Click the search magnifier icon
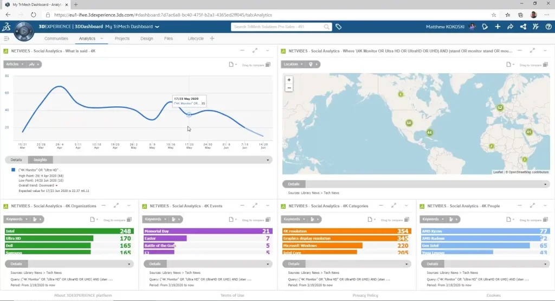The height and width of the screenshot is (301, 555). (x=326, y=27)
